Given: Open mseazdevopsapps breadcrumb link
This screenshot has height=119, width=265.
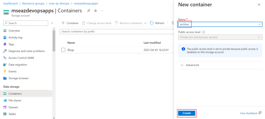Looking at the screenshot, I should pos(86,3).
